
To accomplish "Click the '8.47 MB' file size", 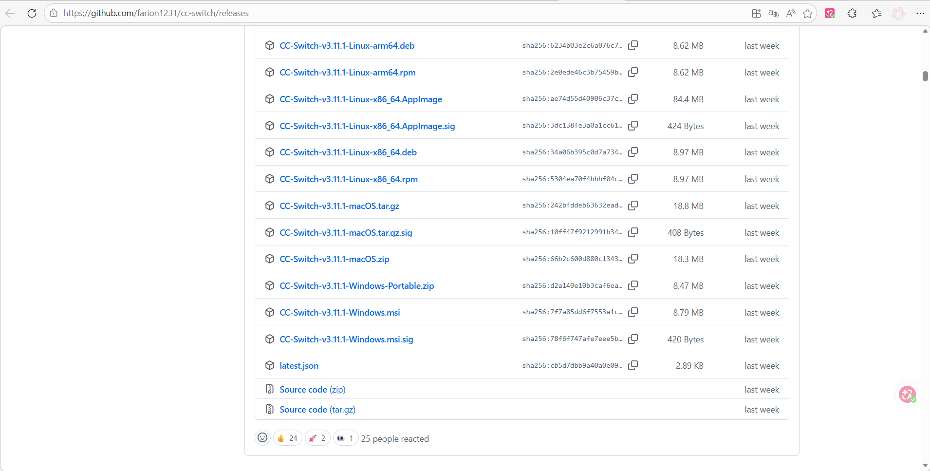I will 688,285.
